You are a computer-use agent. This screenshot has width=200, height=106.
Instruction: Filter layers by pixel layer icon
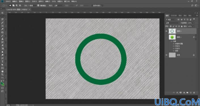click(x=178, y=20)
